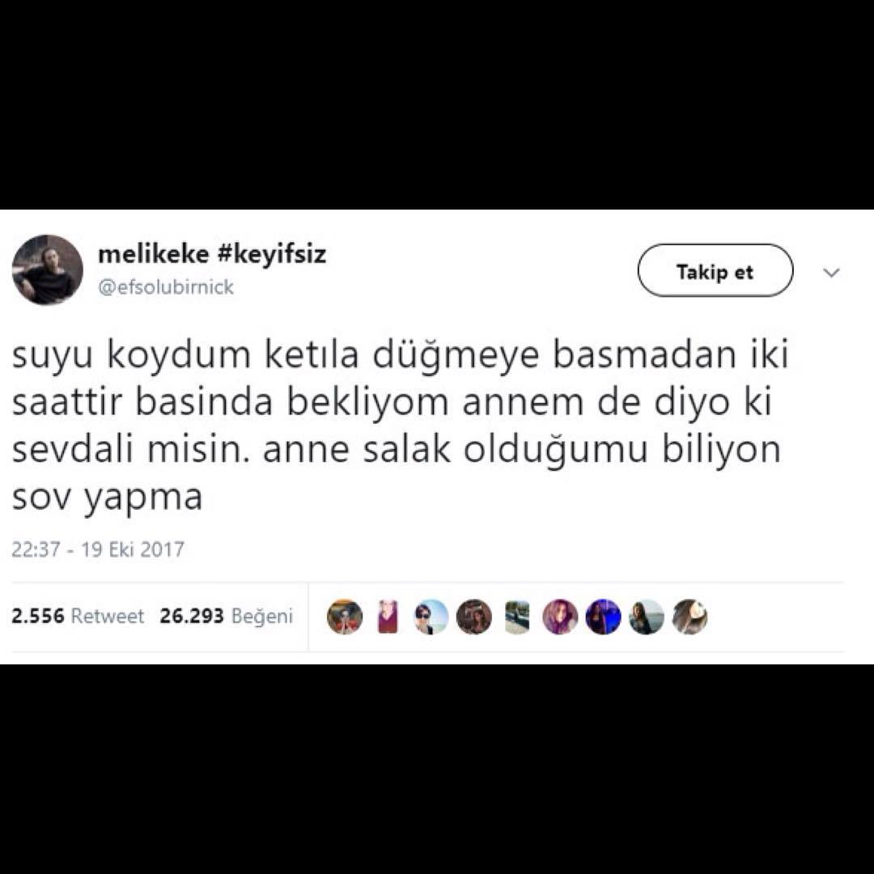
Task: Open the first liker avatar with orange top
Action: 345,617
